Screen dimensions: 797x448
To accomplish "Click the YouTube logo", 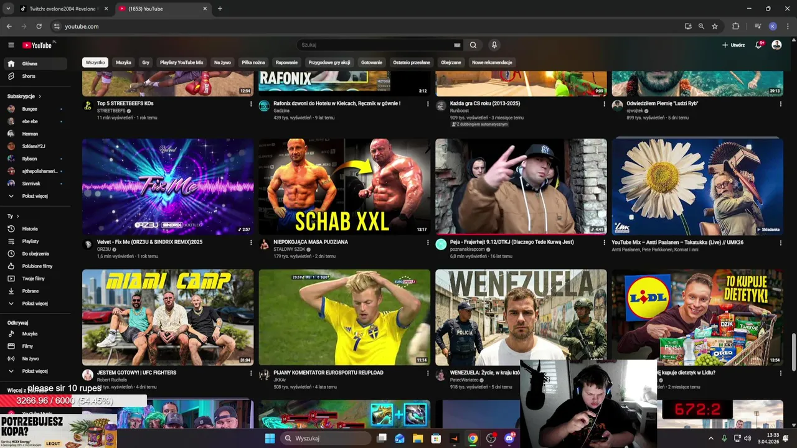I will point(37,45).
